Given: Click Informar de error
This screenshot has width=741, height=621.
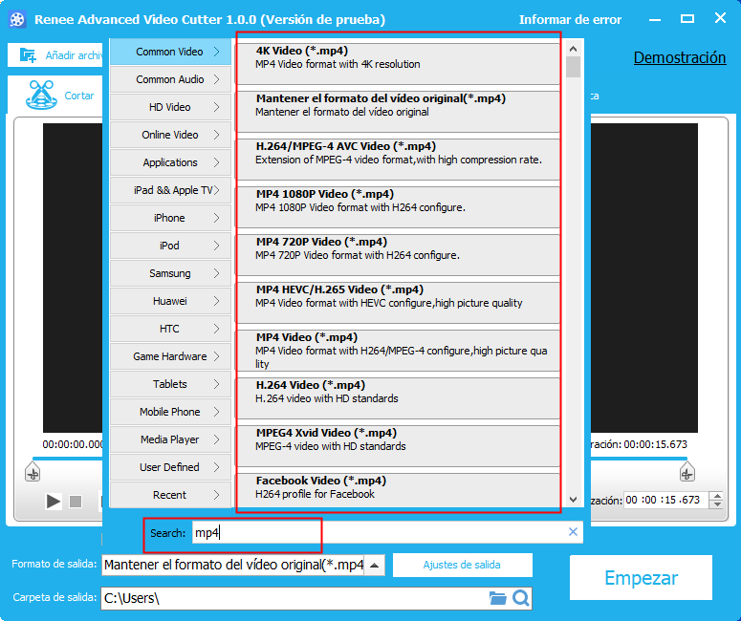Looking at the screenshot, I should click(x=570, y=20).
